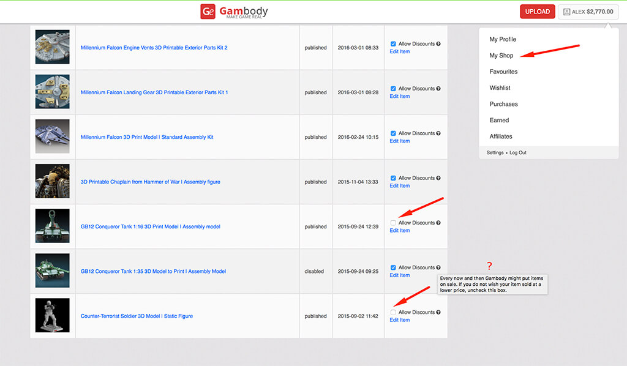Screen dimensions: 627x366
Task: Click Log Out in the account menu
Action: (x=518, y=153)
